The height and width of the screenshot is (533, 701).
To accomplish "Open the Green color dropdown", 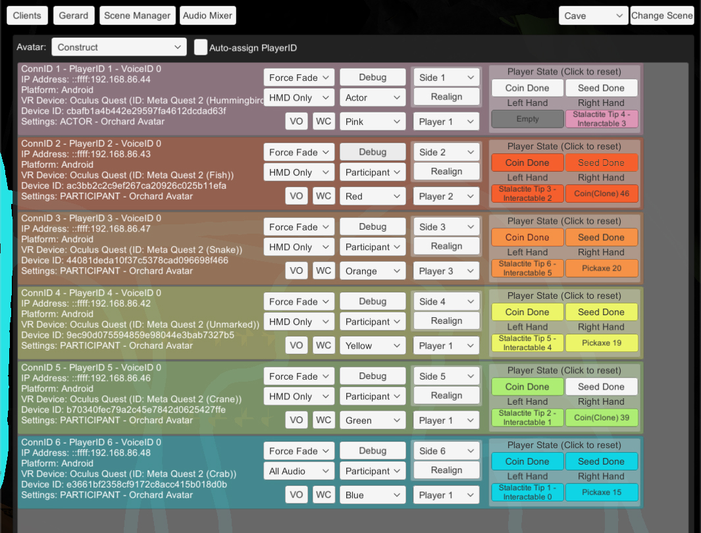I will (373, 420).
